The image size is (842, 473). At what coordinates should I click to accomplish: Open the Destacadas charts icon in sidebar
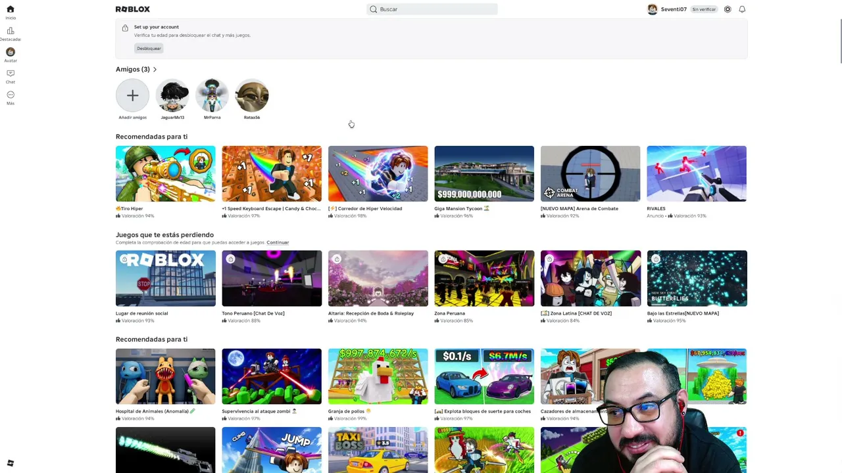pyautogui.click(x=11, y=31)
